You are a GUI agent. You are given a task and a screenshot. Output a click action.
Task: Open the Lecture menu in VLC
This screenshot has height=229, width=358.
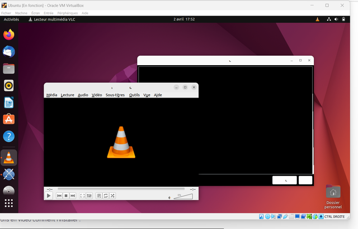tap(67, 95)
